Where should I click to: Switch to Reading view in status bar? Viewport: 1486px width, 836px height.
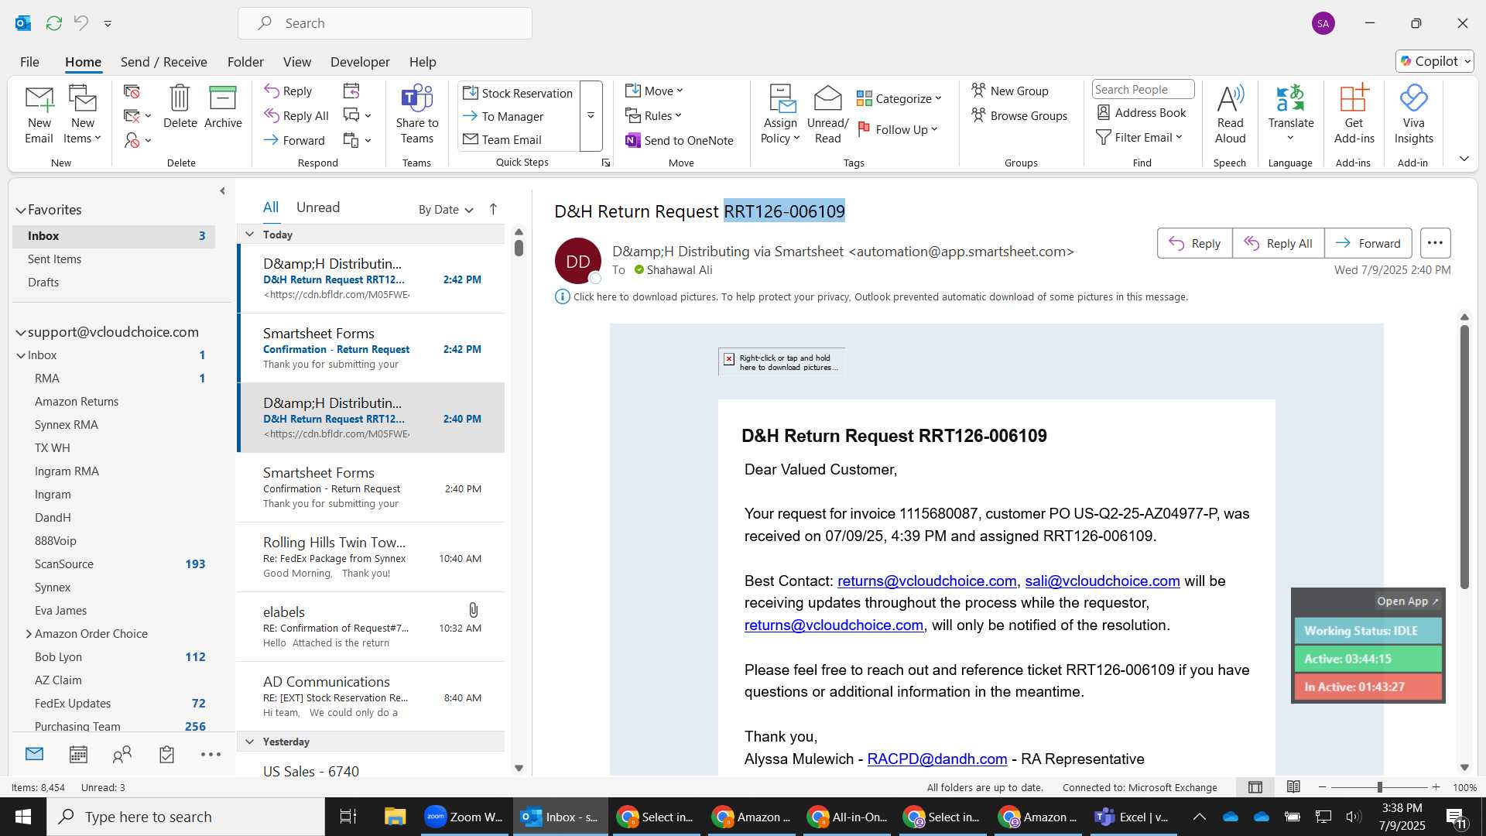(1293, 787)
